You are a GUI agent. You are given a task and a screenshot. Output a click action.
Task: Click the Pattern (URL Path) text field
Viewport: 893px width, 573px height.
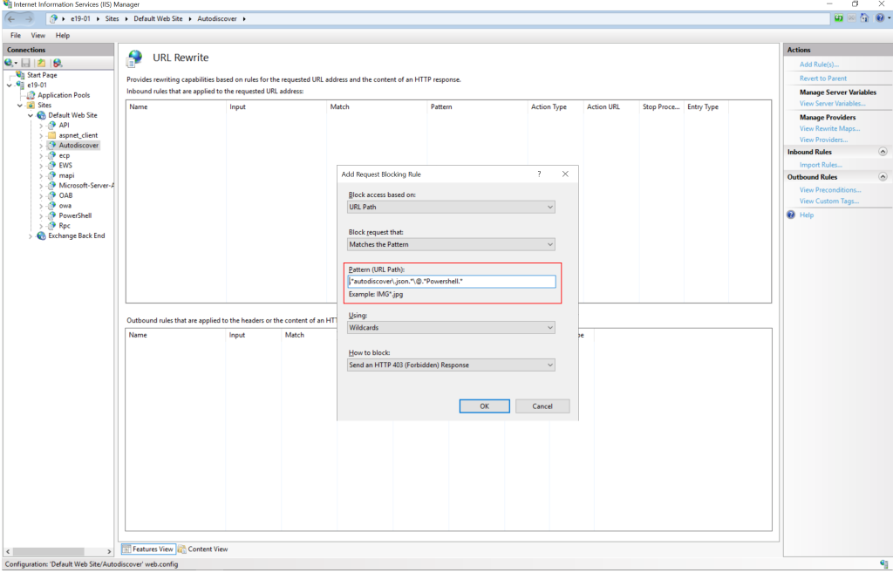click(x=451, y=282)
